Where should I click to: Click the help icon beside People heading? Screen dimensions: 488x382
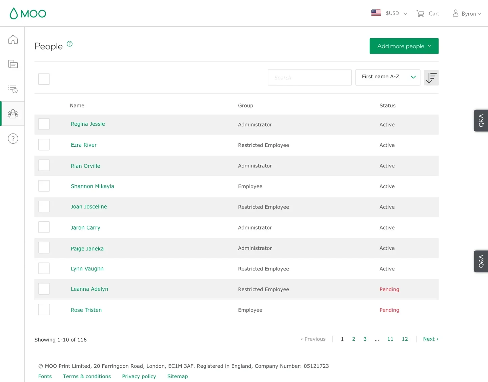coord(70,44)
